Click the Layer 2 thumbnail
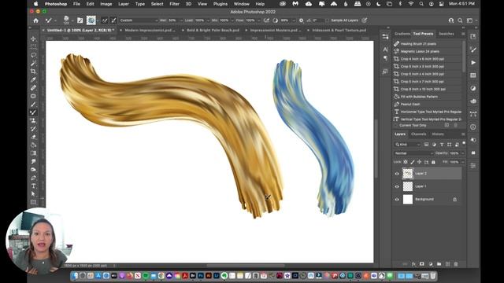 coord(408,174)
